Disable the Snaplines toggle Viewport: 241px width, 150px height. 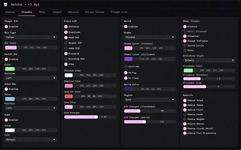(66, 32)
